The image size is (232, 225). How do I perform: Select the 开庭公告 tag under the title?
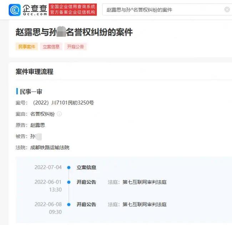coord(75,47)
